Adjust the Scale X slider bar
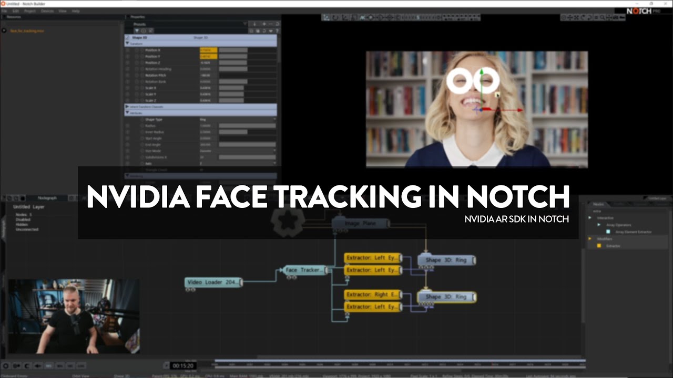This screenshot has width=673, height=378. coord(247,88)
